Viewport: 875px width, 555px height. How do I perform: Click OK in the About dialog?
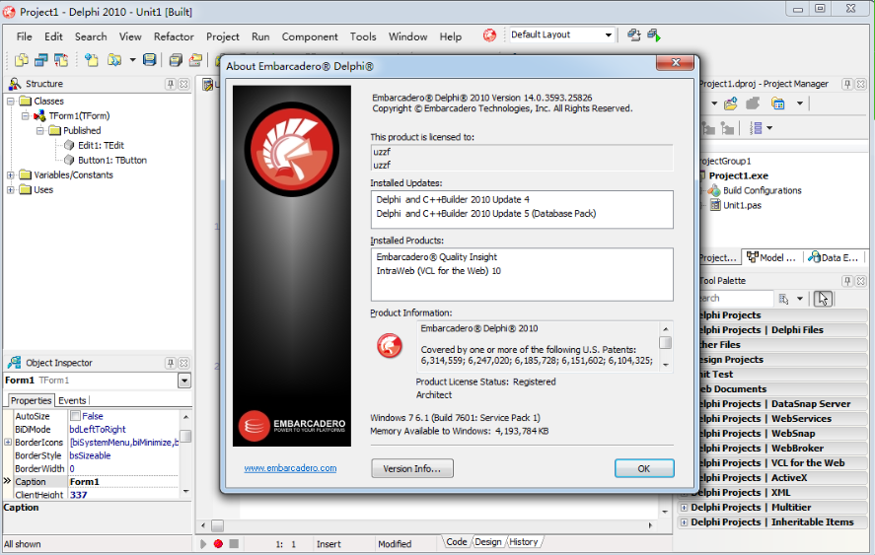(644, 468)
